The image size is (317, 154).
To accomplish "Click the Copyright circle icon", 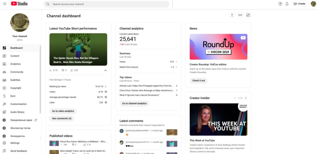I will click(x=4, y=88).
